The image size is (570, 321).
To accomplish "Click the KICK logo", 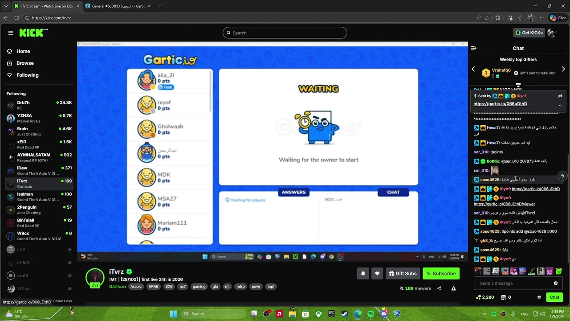I will click(33, 33).
